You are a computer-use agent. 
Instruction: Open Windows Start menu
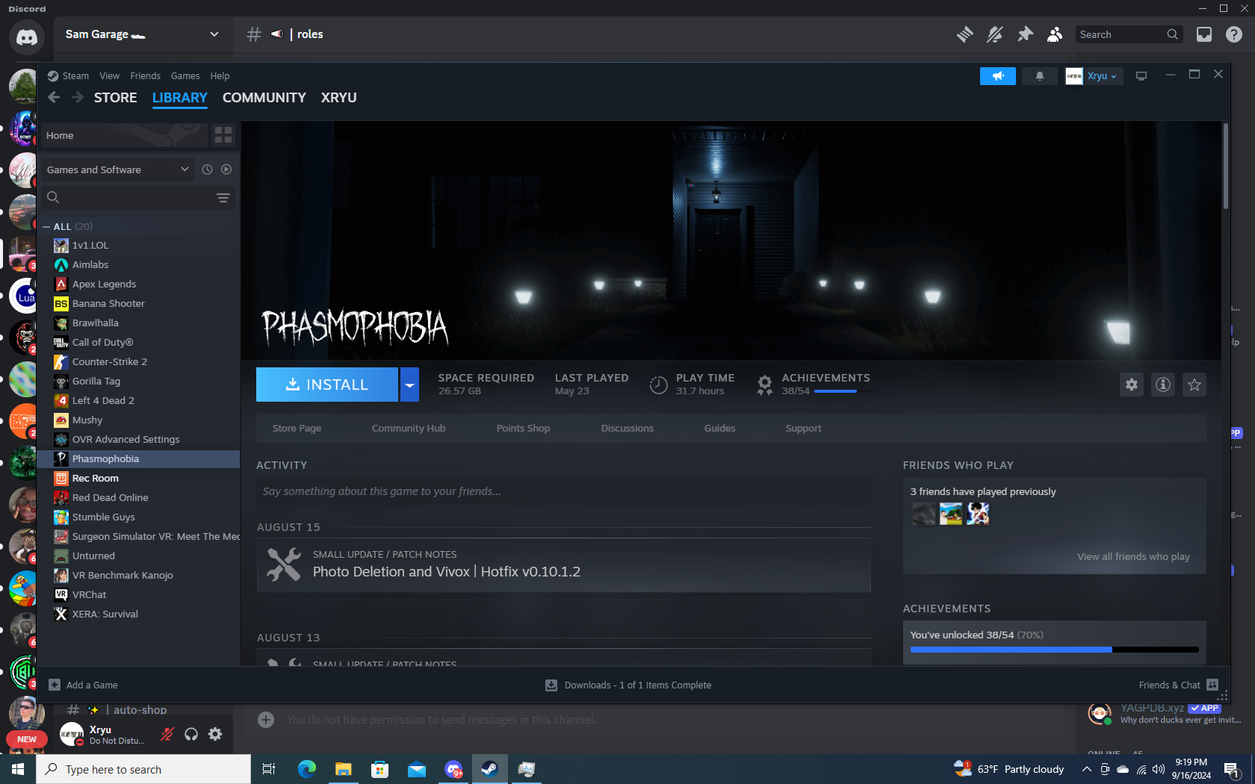[x=18, y=769]
